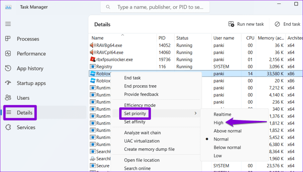Sort processes by Memory column
The image size is (303, 172).
(270, 38)
